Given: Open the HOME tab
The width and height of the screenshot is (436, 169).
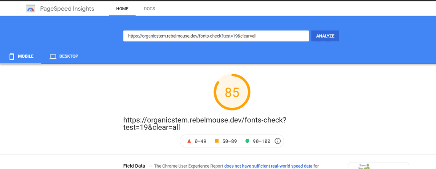Looking at the screenshot, I should pos(122,8).
